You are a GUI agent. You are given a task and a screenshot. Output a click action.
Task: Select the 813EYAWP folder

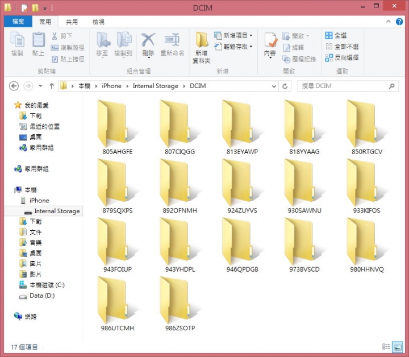click(242, 127)
